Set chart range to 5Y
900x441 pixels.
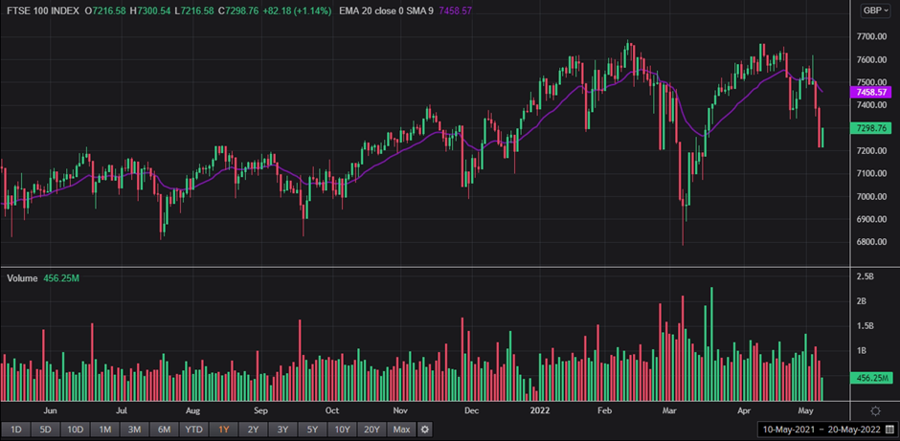[x=312, y=429]
